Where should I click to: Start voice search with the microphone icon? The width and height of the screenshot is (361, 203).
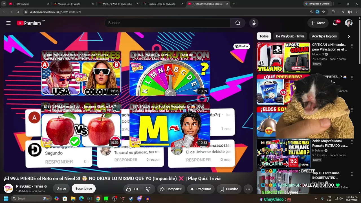click(x=254, y=23)
